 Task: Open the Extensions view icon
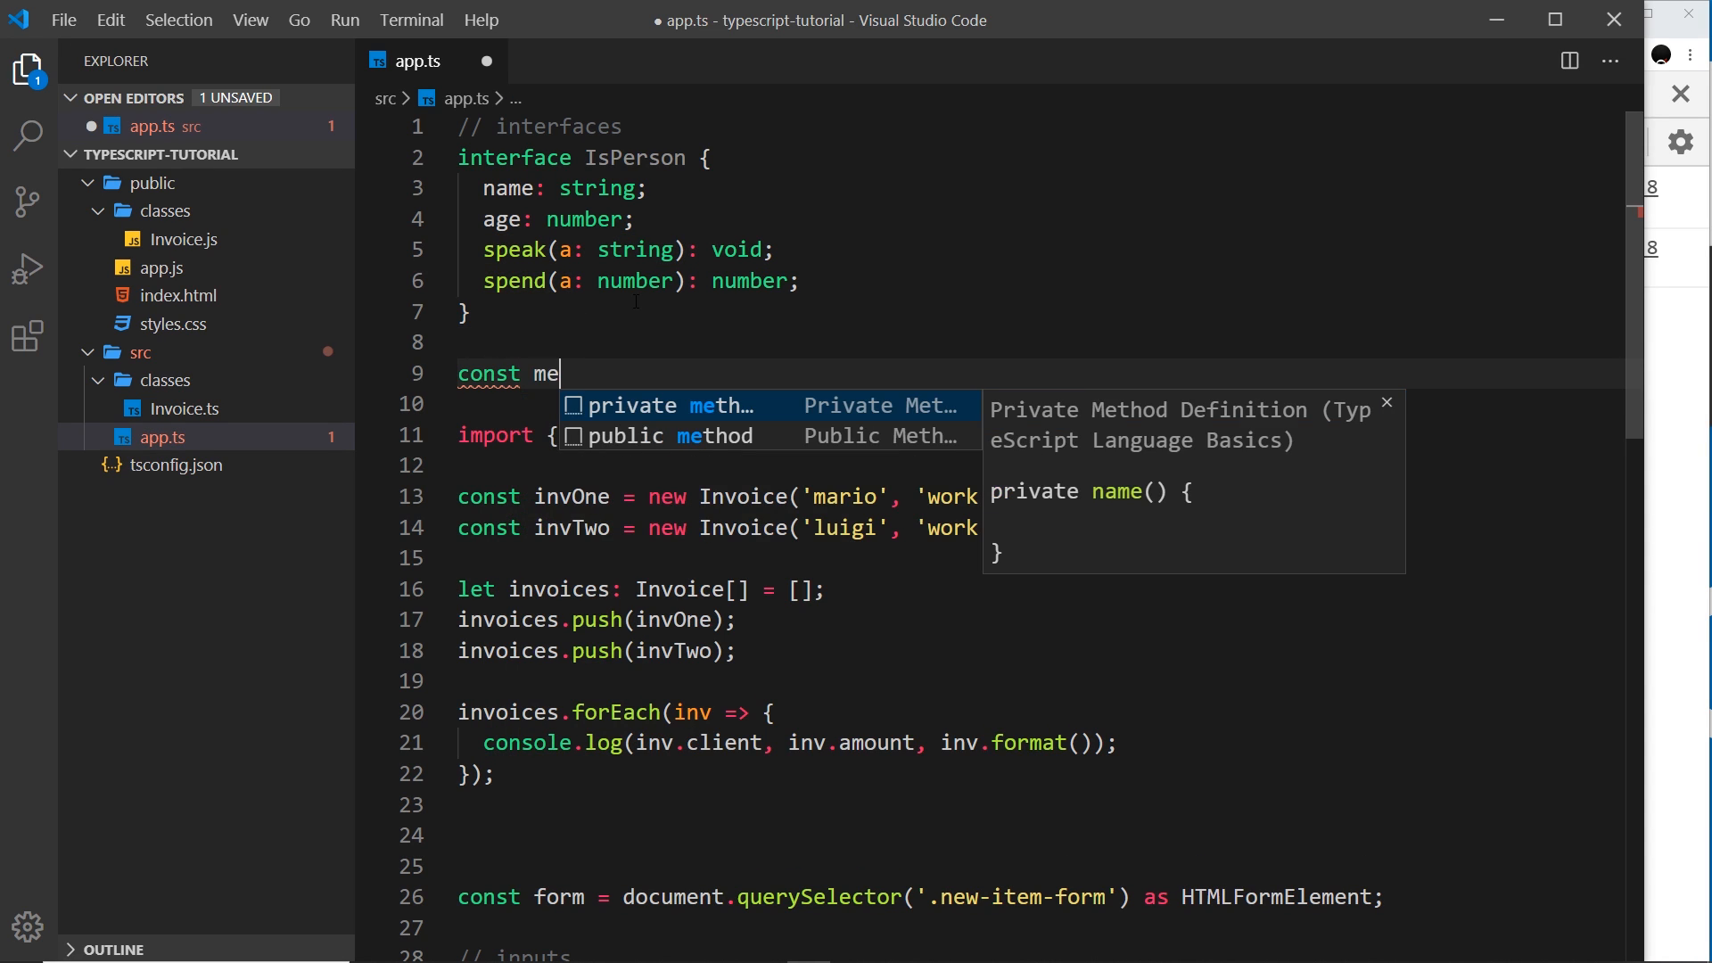coord(29,336)
